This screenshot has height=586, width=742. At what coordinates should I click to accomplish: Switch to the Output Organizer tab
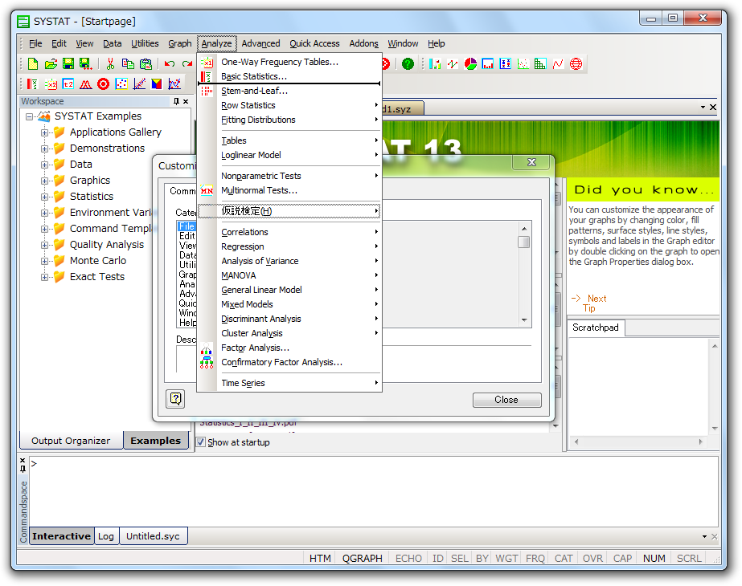point(71,441)
